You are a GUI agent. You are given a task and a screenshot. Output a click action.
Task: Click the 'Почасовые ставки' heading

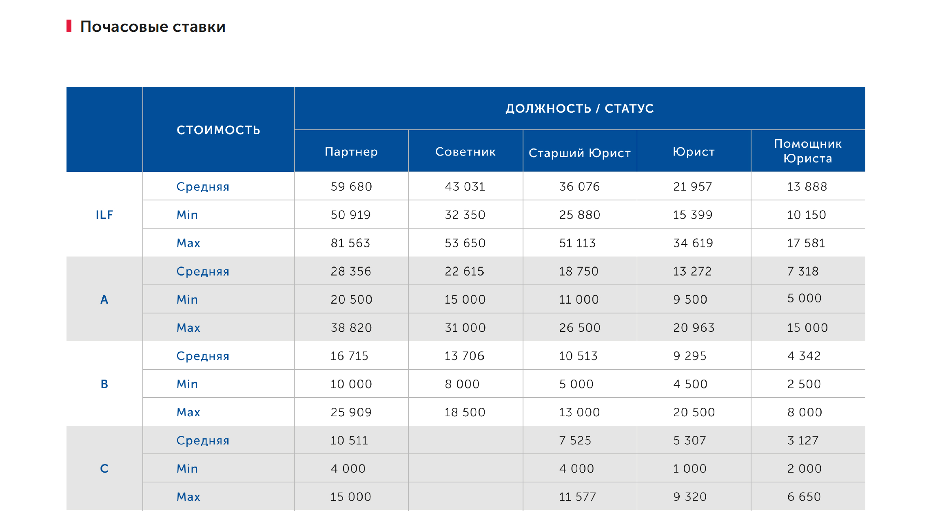click(x=153, y=27)
